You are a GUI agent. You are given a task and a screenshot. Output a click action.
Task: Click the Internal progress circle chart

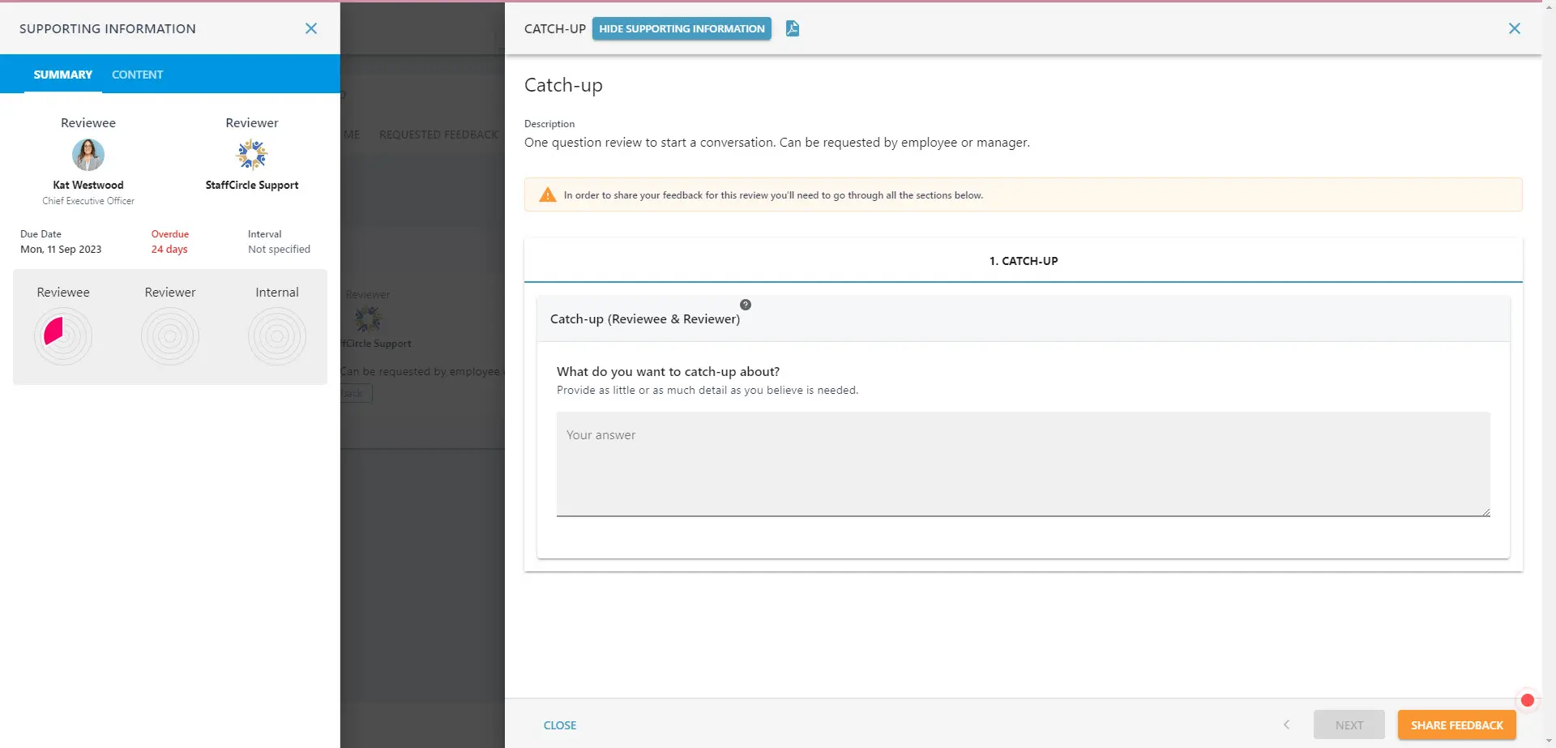[277, 336]
